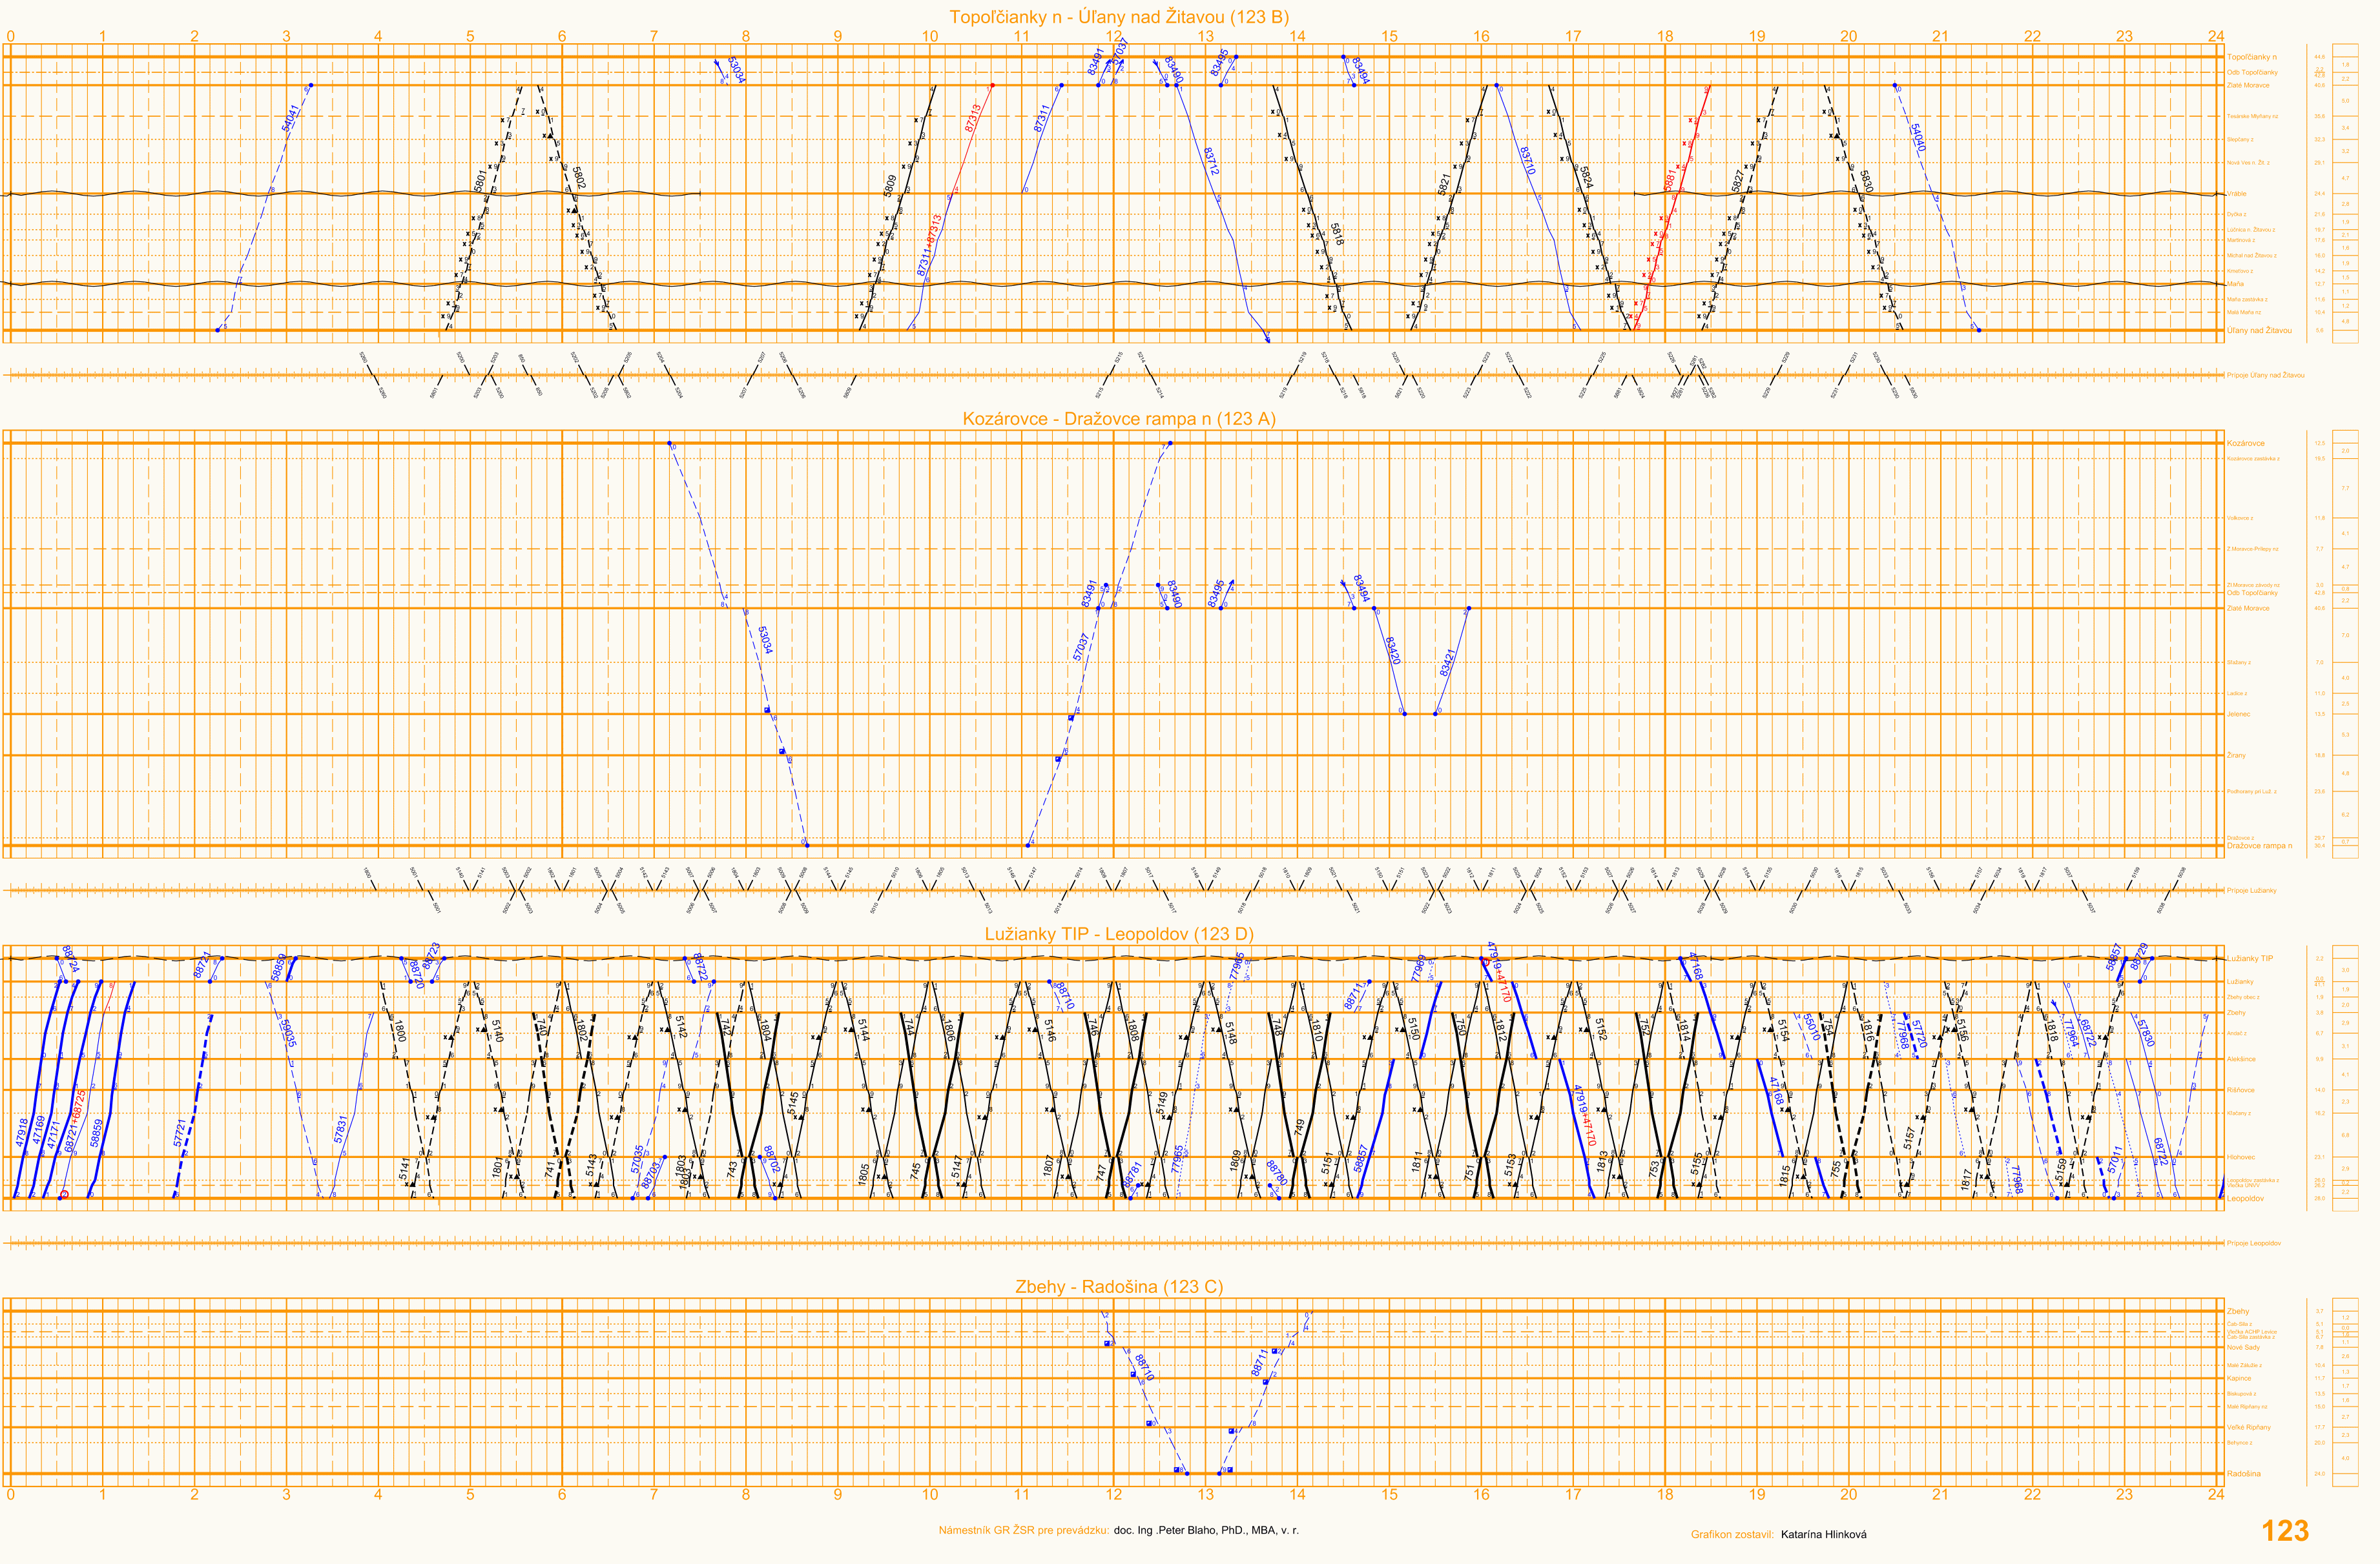The height and width of the screenshot is (1564, 2380).
Task: Click the title "Zbehy - Radošina (123 C)"
Action: coord(1119,1287)
